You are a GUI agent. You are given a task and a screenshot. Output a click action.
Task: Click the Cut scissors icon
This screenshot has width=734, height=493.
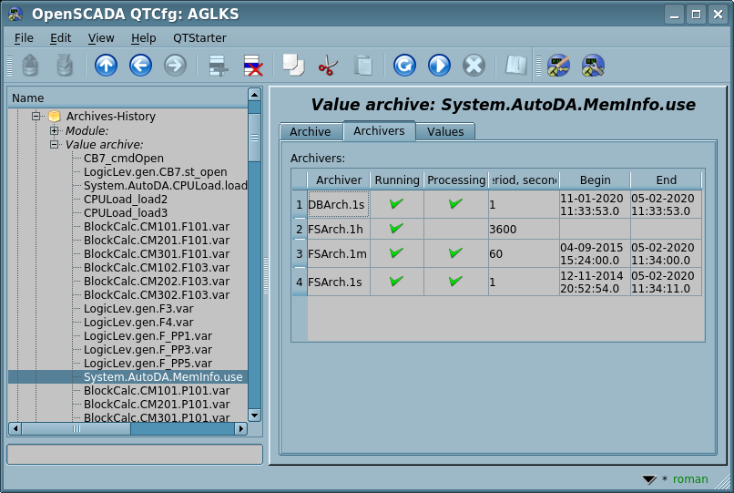coord(328,66)
